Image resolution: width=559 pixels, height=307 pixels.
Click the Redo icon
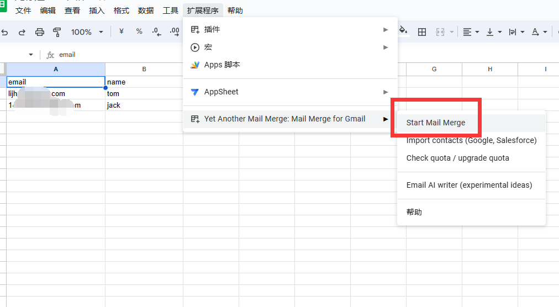click(22, 32)
